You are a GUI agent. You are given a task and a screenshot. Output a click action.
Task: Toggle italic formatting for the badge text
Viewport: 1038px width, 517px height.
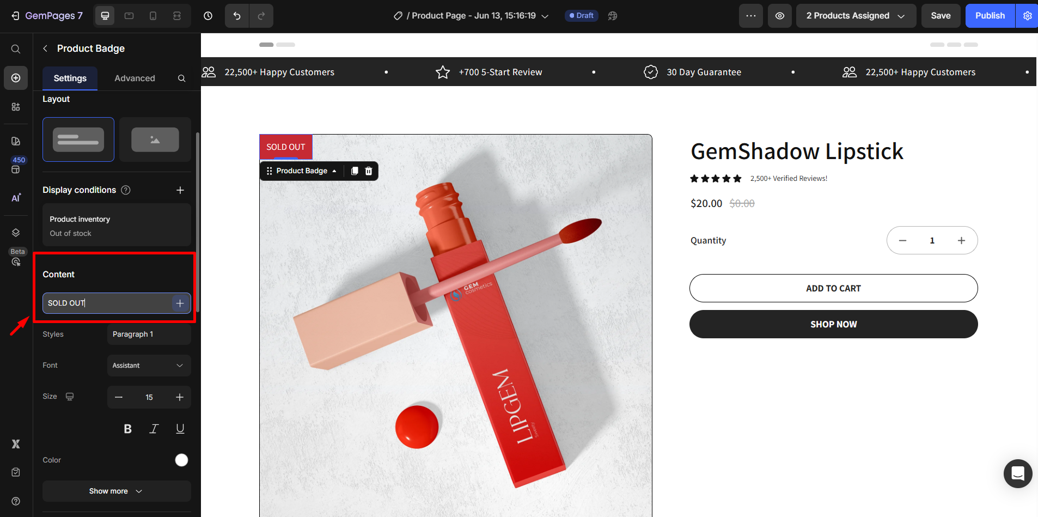pos(153,429)
